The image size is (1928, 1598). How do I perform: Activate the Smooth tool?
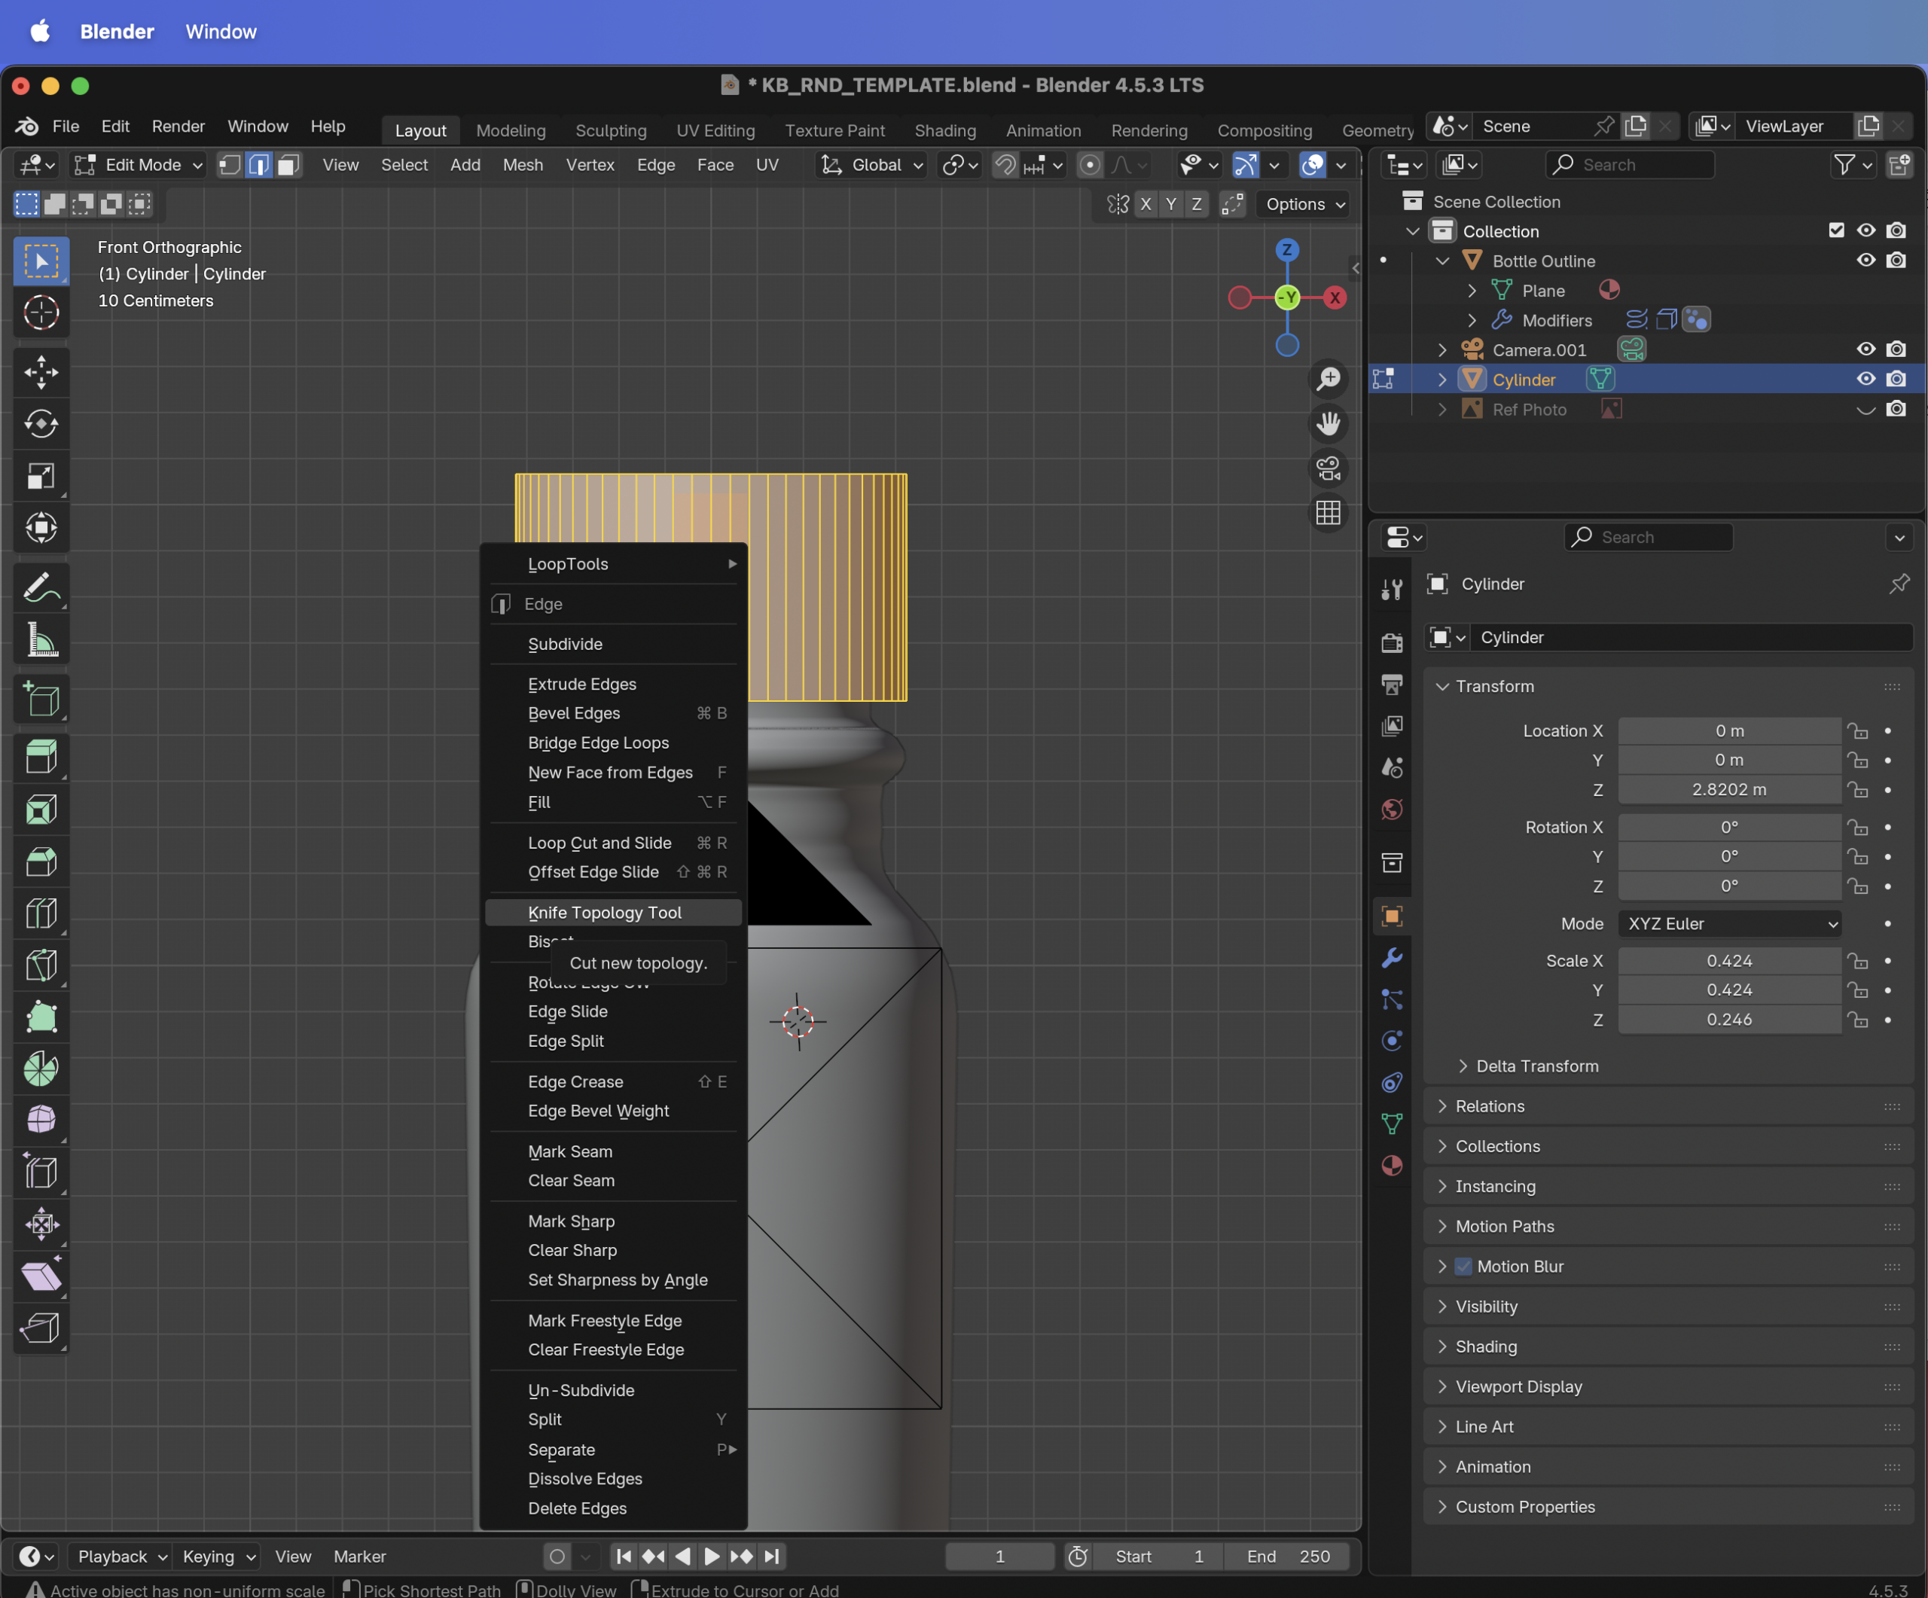pyautogui.click(x=41, y=1120)
